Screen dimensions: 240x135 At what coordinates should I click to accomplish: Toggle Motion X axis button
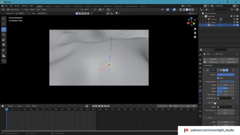(221, 75)
